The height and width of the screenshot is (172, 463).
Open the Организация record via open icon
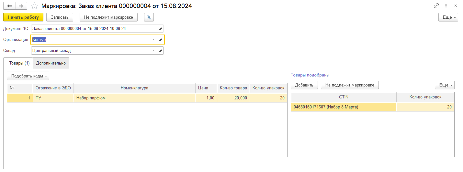pos(160,39)
